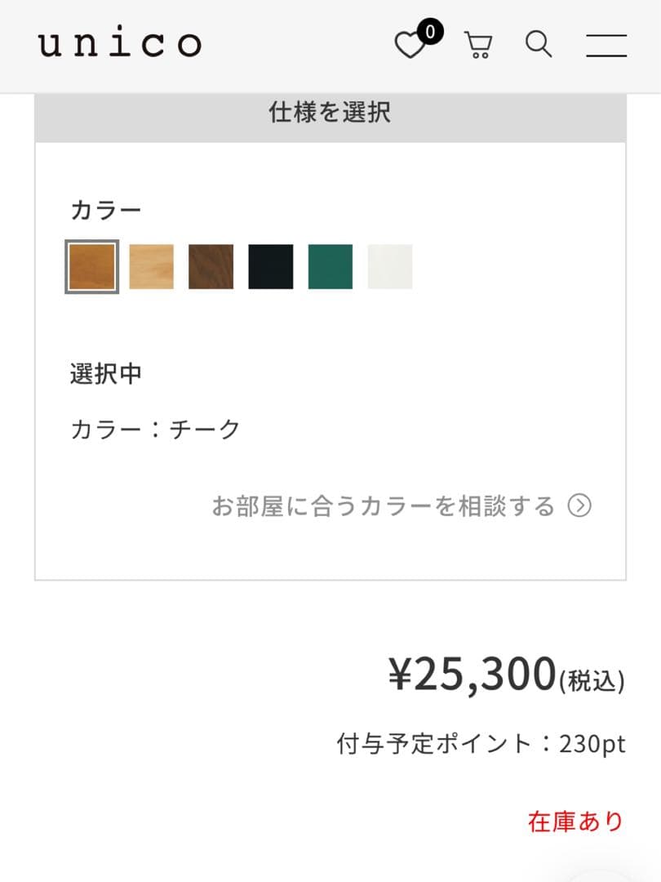Screen dimensions: 661x882
Task: Select the dark walnut wood color swatch
Action: (x=210, y=266)
